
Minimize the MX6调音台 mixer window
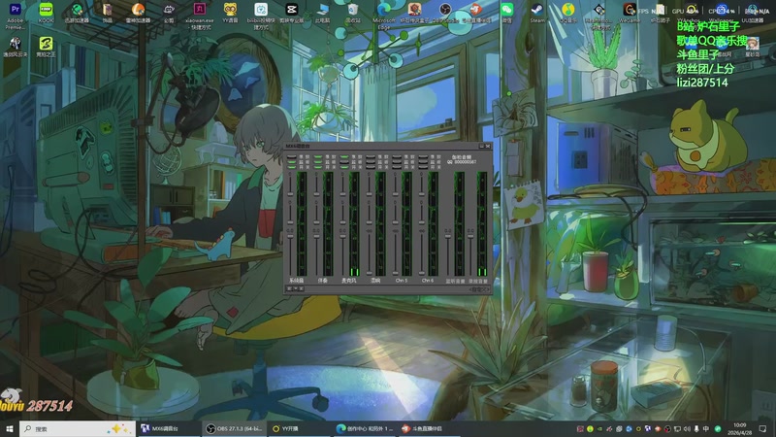tap(481, 146)
